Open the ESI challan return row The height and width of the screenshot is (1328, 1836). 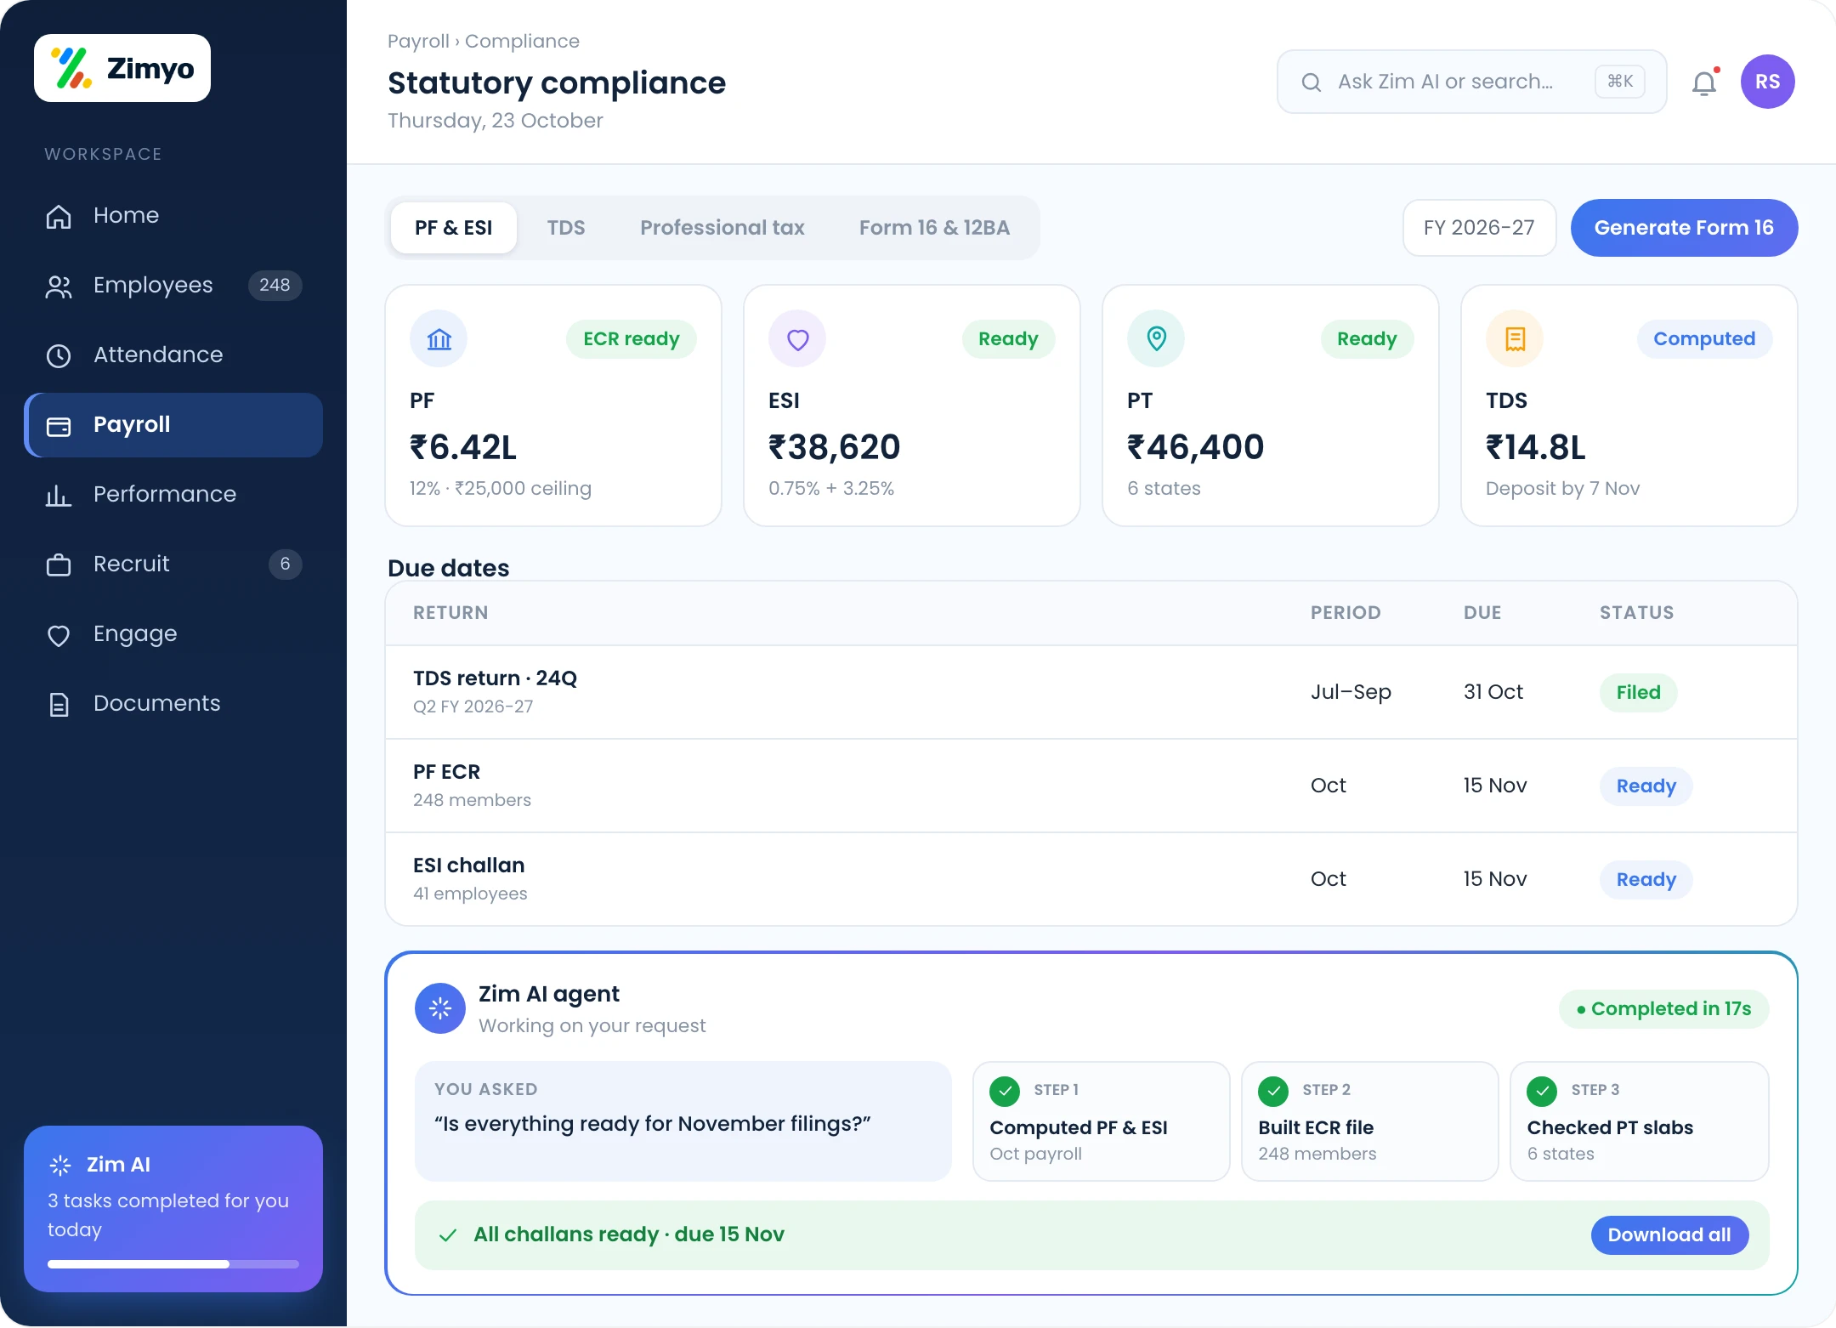tap(1091, 879)
